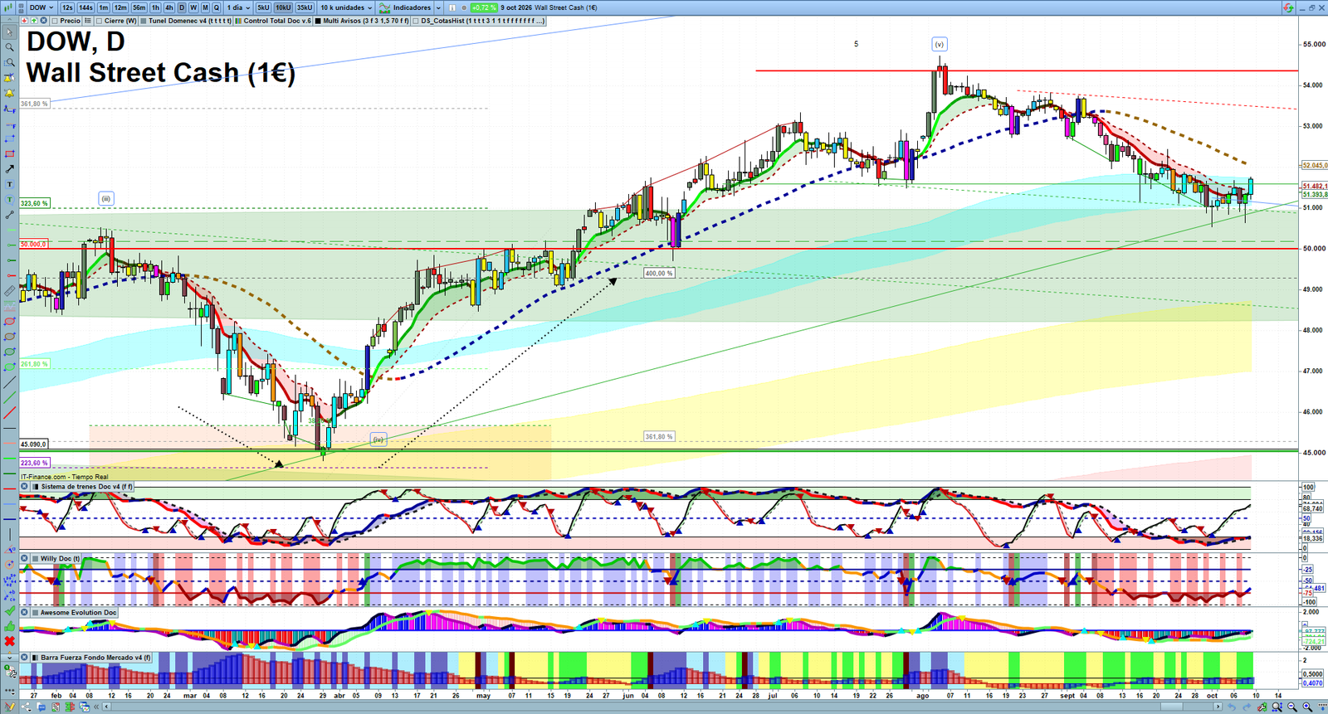Close the Sistema de trenes indicator panel
This screenshot has width=1328, height=714.
tap(25, 487)
